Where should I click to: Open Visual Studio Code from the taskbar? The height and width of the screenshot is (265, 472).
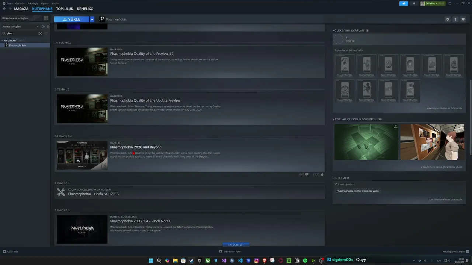[x=240, y=261]
